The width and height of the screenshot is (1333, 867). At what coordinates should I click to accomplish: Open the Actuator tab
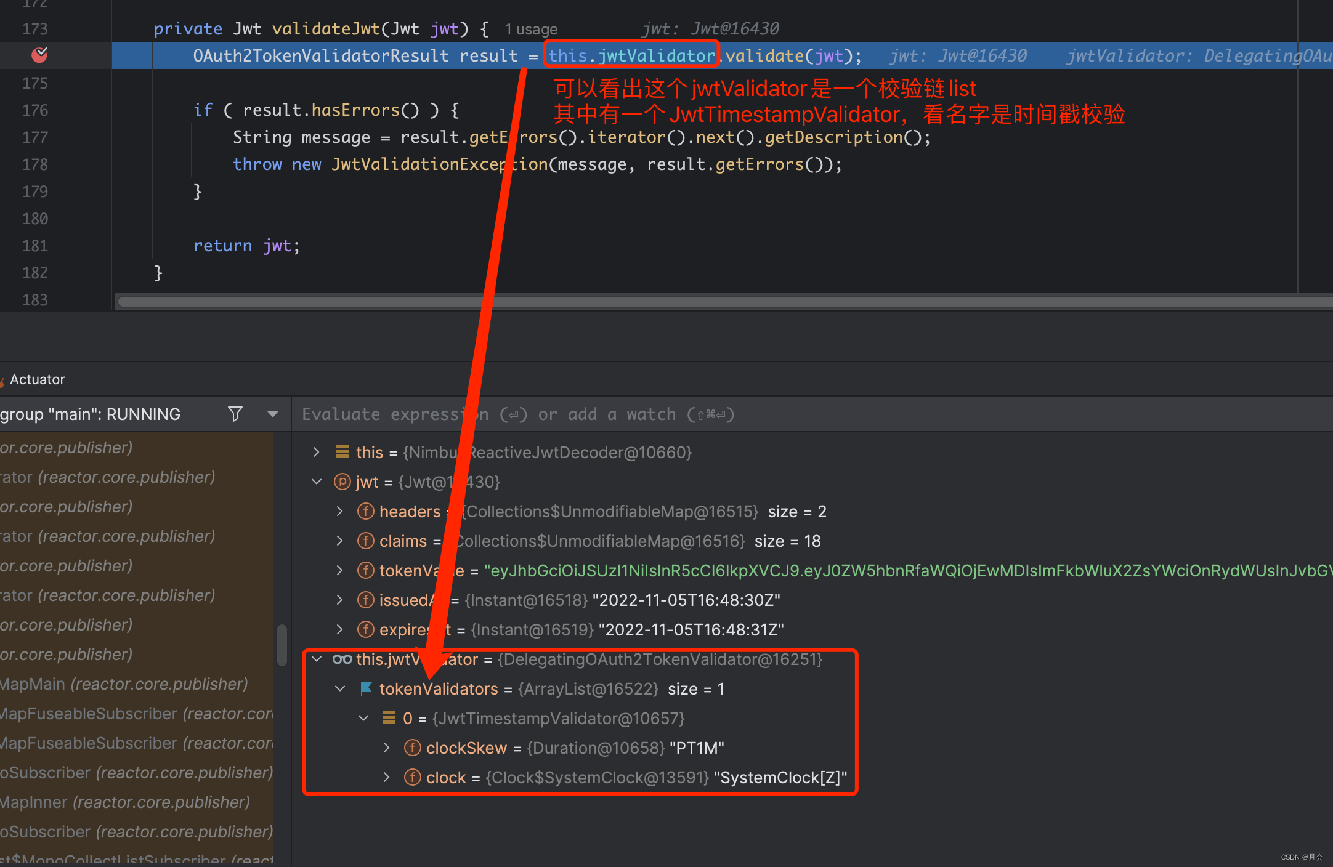click(x=37, y=379)
